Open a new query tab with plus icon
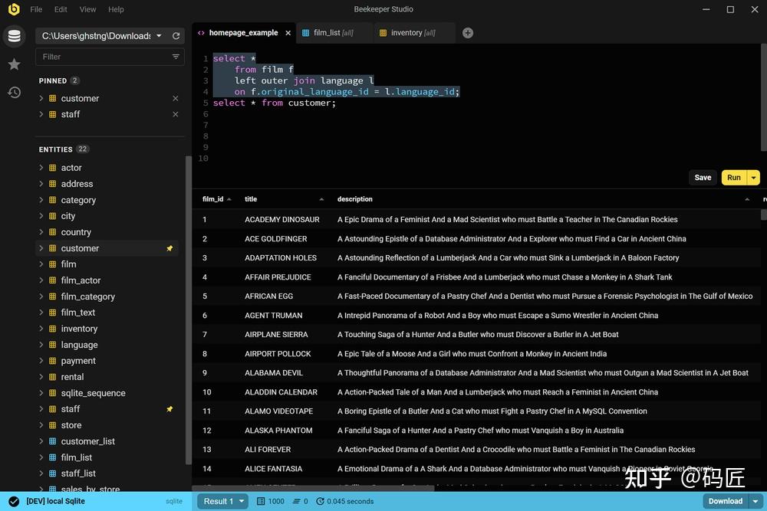 pos(468,33)
